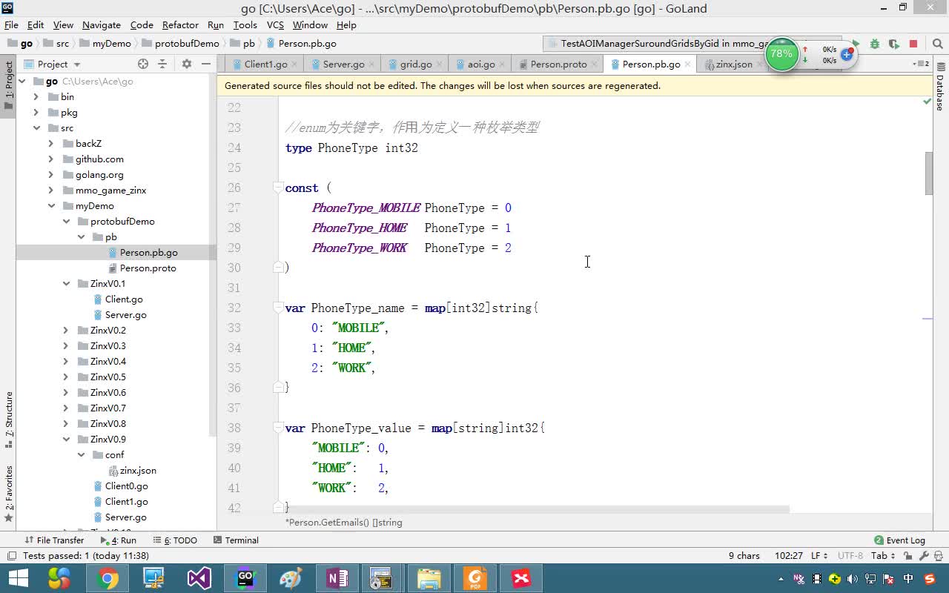Viewport: 949px width, 593px height.
Task: Open the Tools menu
Action: 245,24
